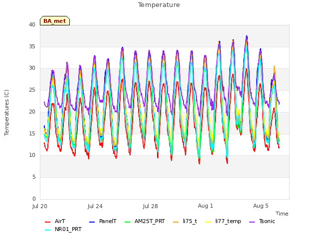Click the cyan NR01_PRT color swatch
The width and height of the screenshot is (319, 239).
click(x=48, y=230)
